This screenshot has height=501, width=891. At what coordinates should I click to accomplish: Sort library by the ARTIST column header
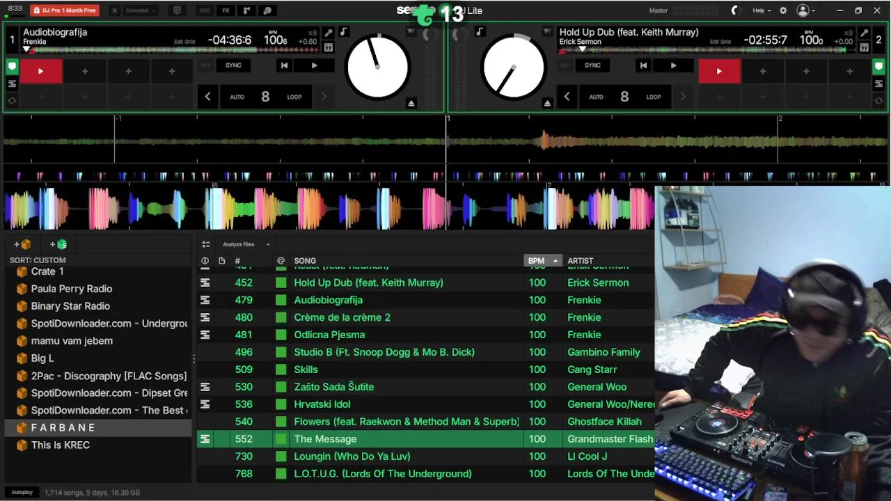580,261
